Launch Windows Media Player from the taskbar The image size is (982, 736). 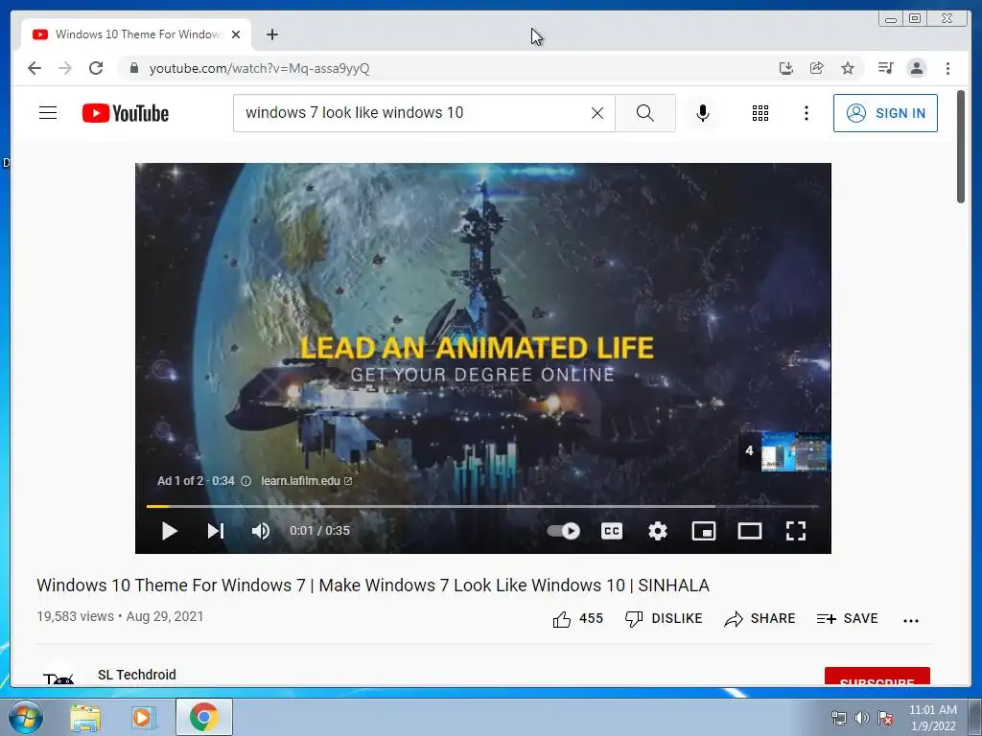(142, 717)
